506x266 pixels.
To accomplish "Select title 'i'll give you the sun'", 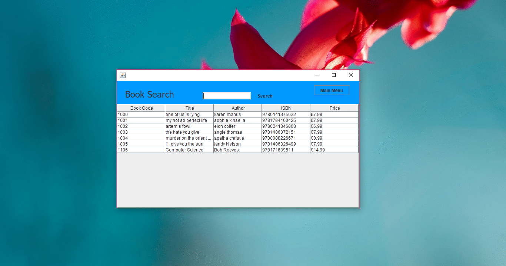I will [189, 144].
